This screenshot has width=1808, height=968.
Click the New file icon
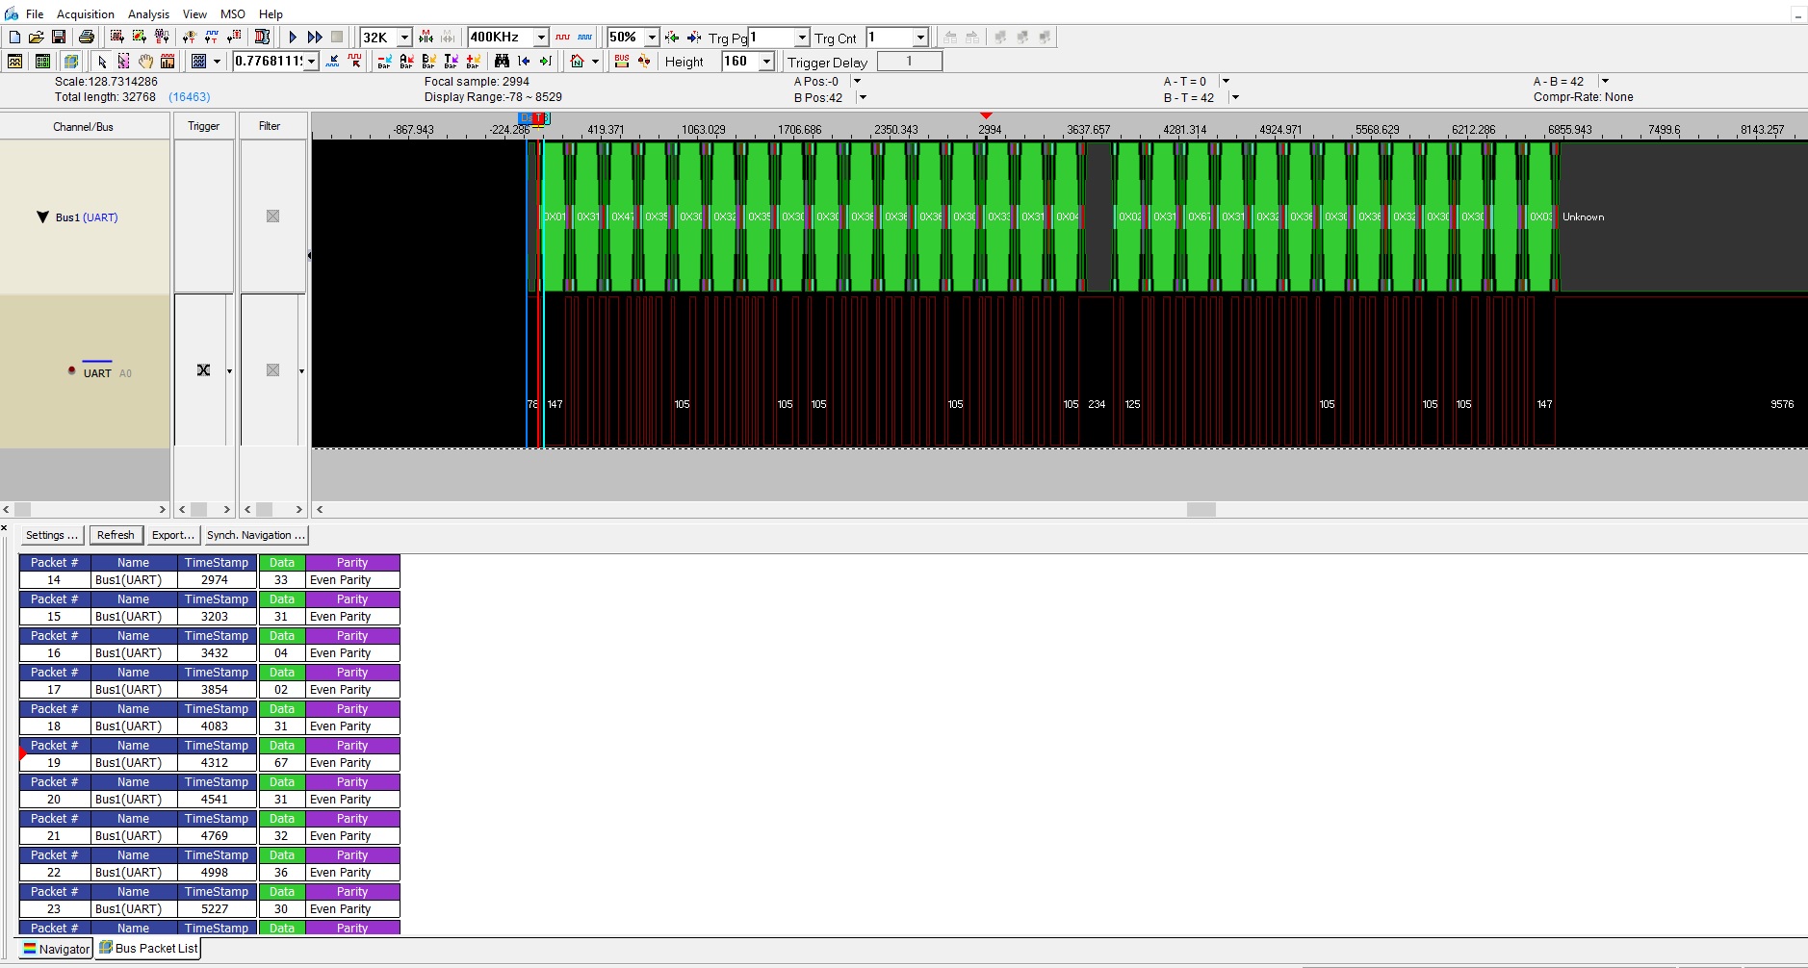[14, 37]
